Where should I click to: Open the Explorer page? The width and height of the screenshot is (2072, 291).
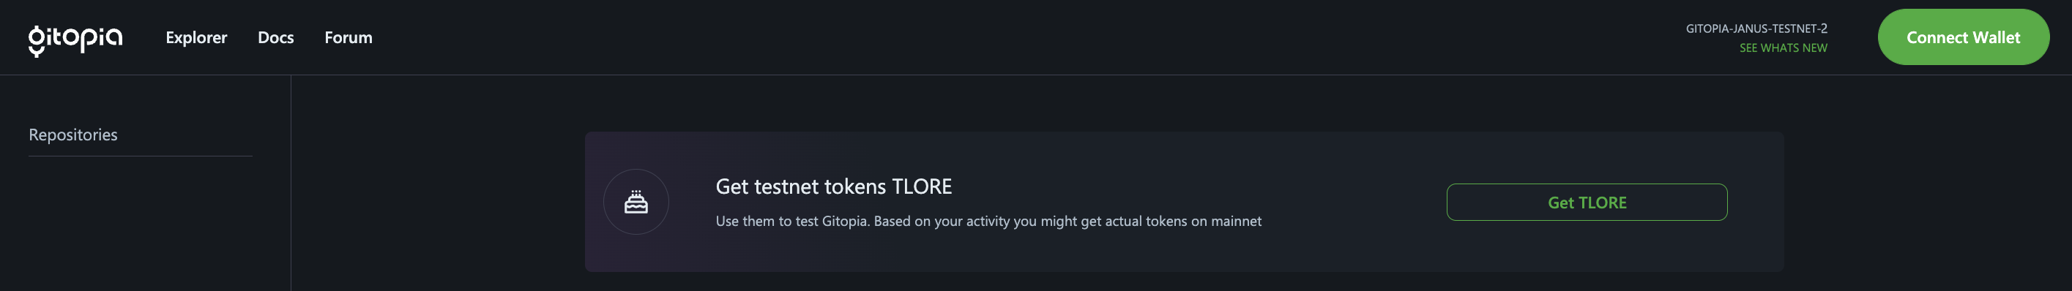tap(196, 38)
